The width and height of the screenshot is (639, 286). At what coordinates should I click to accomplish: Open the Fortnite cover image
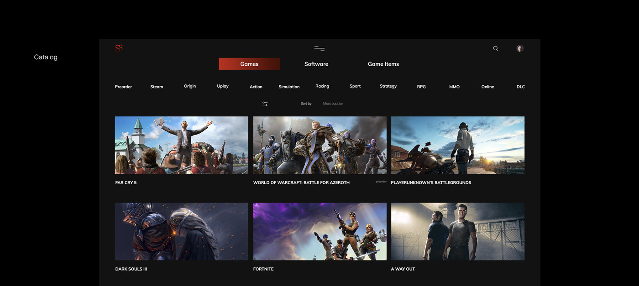point(320,232)
